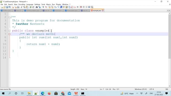Screen dimensions: 171x96
Task: Click the vertical scrollbar down arrow
Action: point(169,86)
